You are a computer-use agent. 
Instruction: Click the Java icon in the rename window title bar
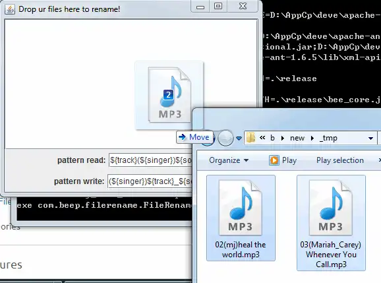click(10, 9)
